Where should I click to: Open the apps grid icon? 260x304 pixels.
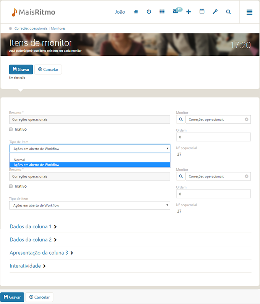click(162, 11)
